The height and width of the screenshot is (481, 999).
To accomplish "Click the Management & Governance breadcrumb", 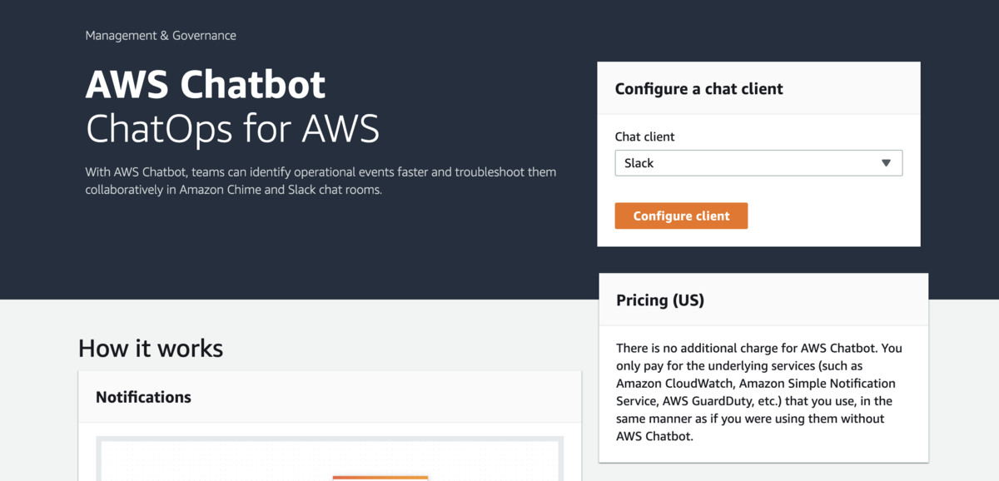I will click(161, 36).
